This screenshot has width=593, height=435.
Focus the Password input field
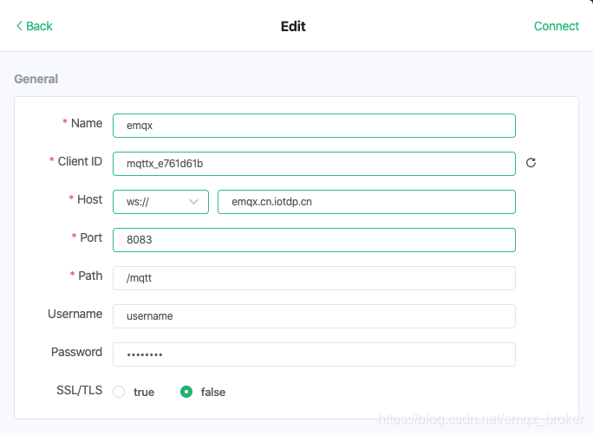coord(314,354)
